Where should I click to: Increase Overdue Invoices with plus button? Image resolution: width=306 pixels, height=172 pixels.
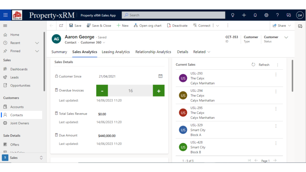(x=159, y=91)
